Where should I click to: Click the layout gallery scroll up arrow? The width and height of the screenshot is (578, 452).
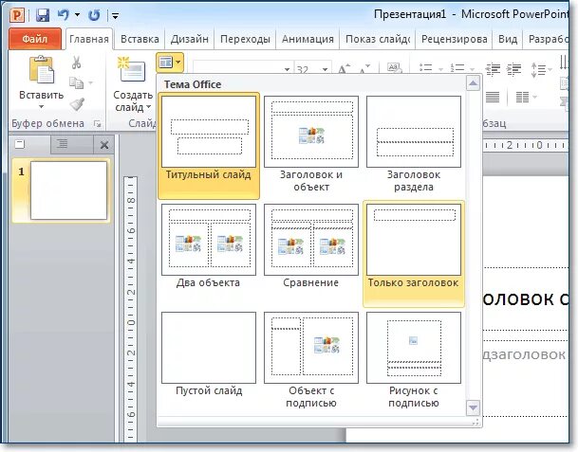tap(473, 83)
